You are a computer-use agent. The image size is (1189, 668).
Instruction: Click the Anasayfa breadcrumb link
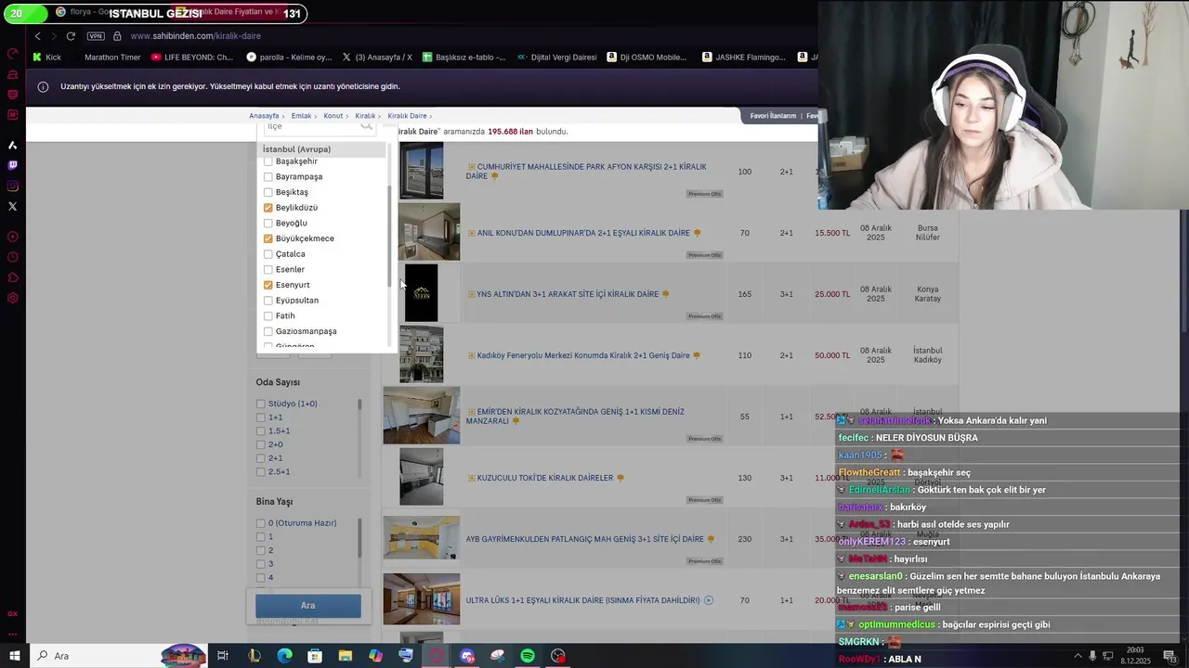(264, 116)
